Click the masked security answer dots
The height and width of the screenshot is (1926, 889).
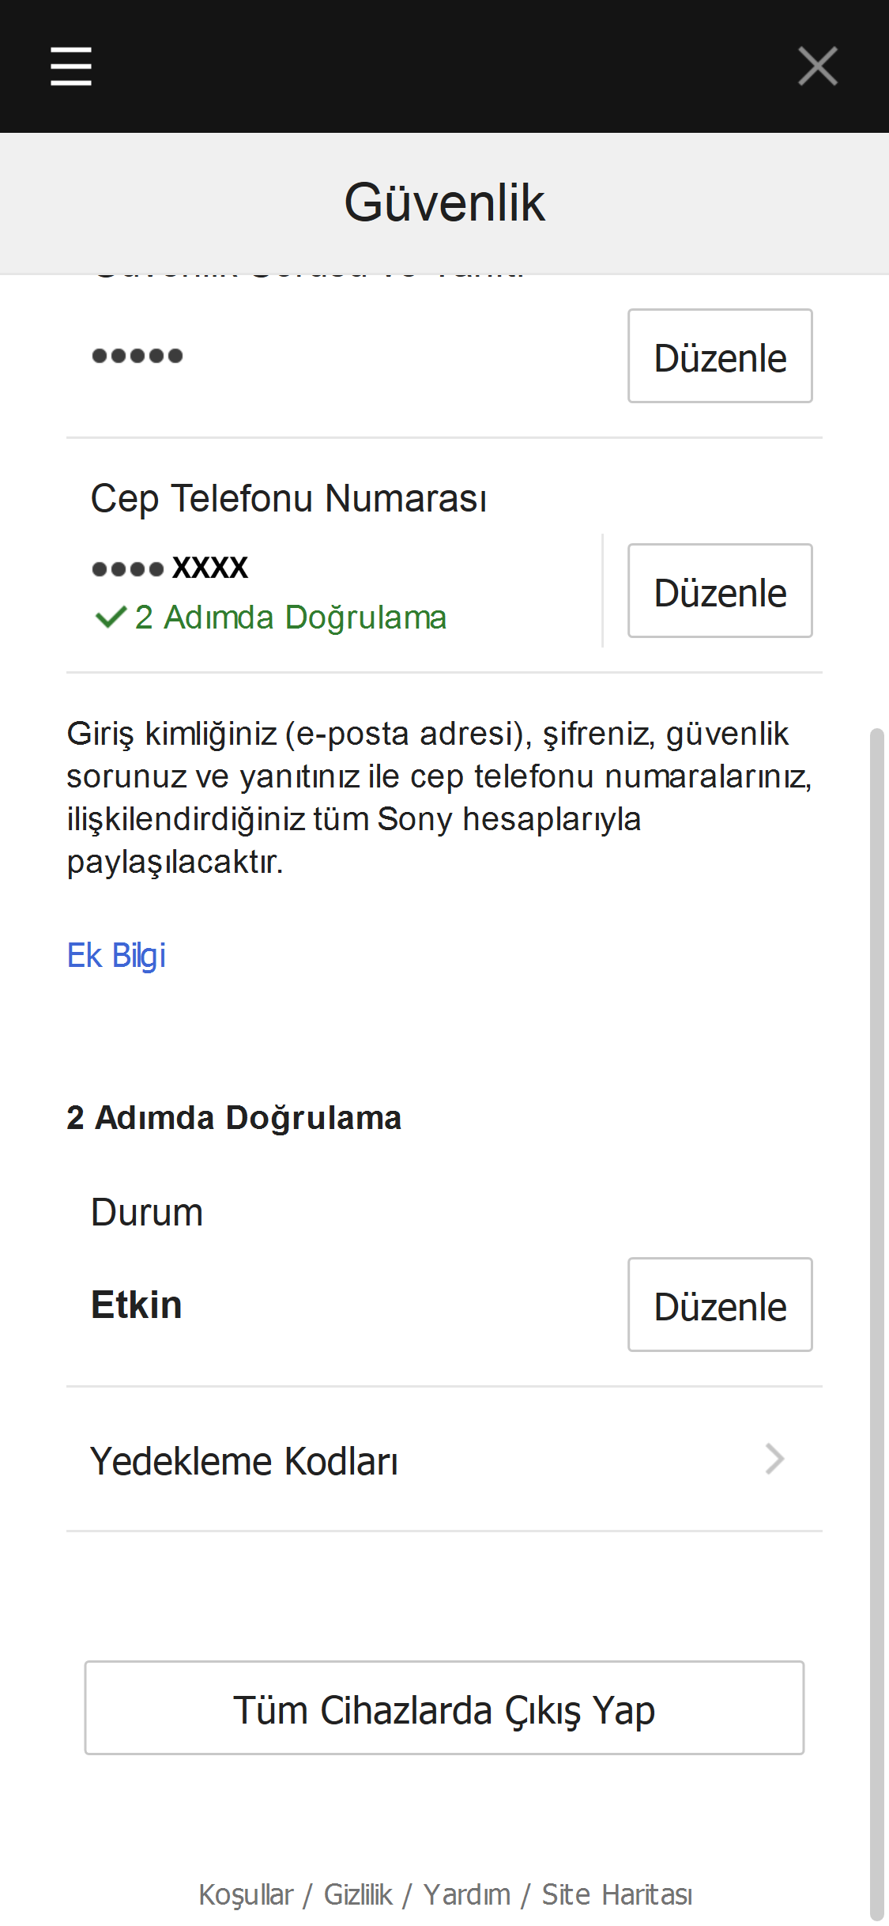click(137, 356)
